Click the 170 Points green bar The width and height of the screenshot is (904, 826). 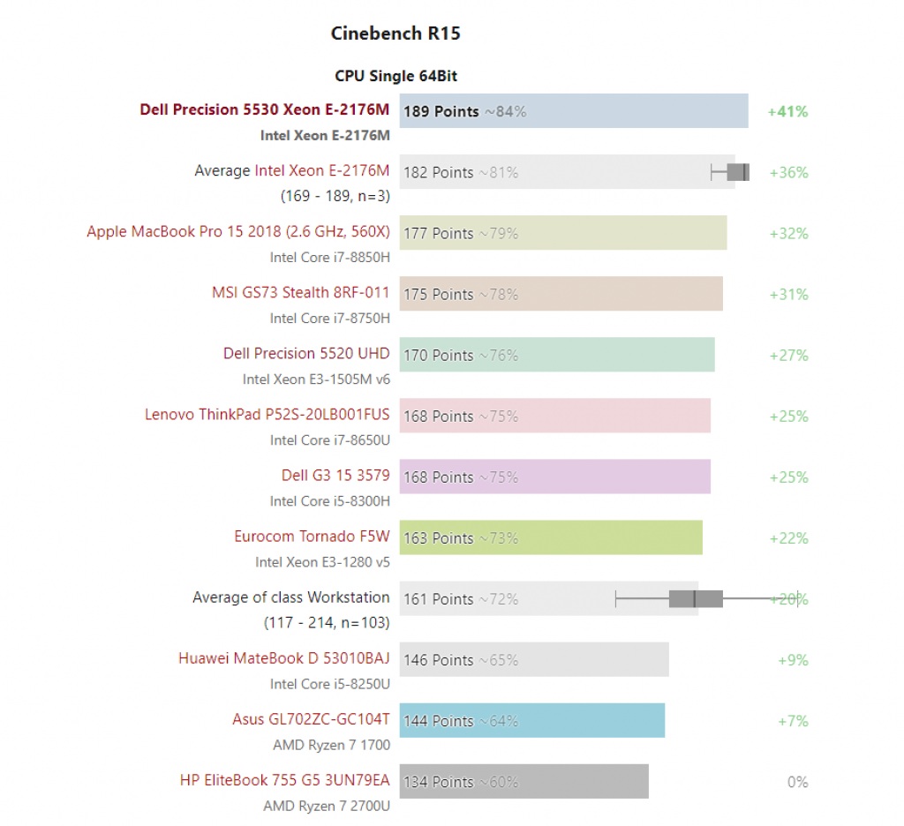(557, 355)
